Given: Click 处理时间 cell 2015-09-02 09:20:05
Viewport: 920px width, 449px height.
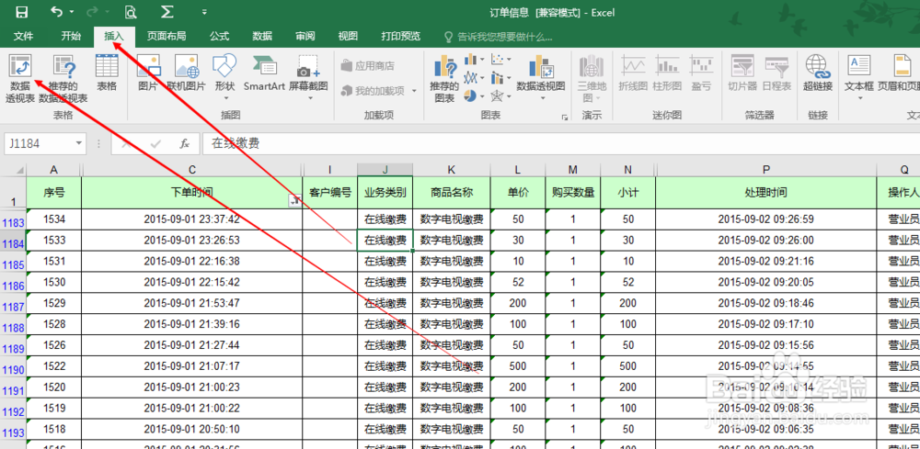Looking at the screenshot, I should point(766,282).
